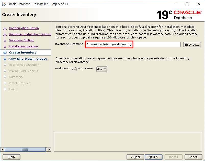The width and height of the screenshot is (205, 161).
Task: Open the Configuration Option step link
Action: (x=24, y=28)
